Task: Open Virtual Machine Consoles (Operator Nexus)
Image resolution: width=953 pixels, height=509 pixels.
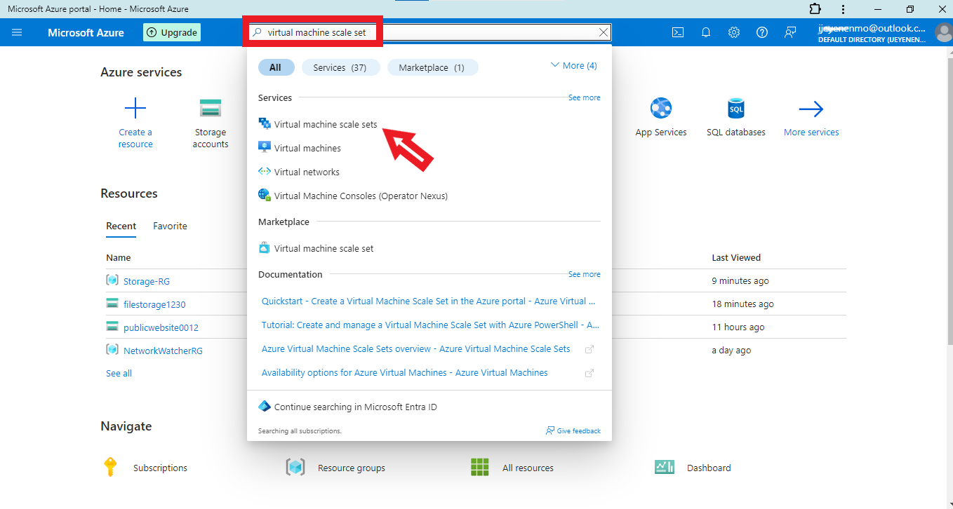Action: [361, 196]
